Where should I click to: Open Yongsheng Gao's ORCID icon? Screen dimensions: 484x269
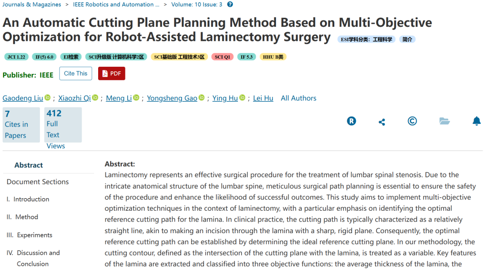point(202,98)
